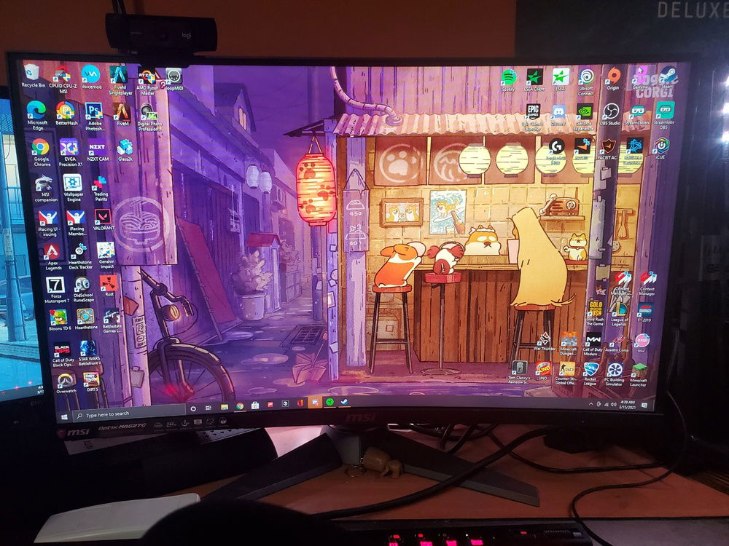Open the Rocket League desktop shortcut

pos(591,371)
